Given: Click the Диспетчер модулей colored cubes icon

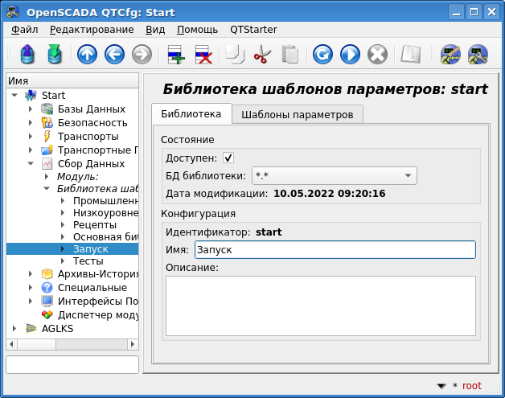Looking at the screenshot, I should pos(47,314).
